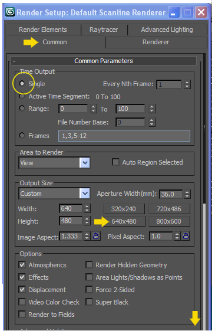The width and height of the screenshot is (215, 334).
Task: Click the Image Aspect spinner
Action: (x=87, y=236)
